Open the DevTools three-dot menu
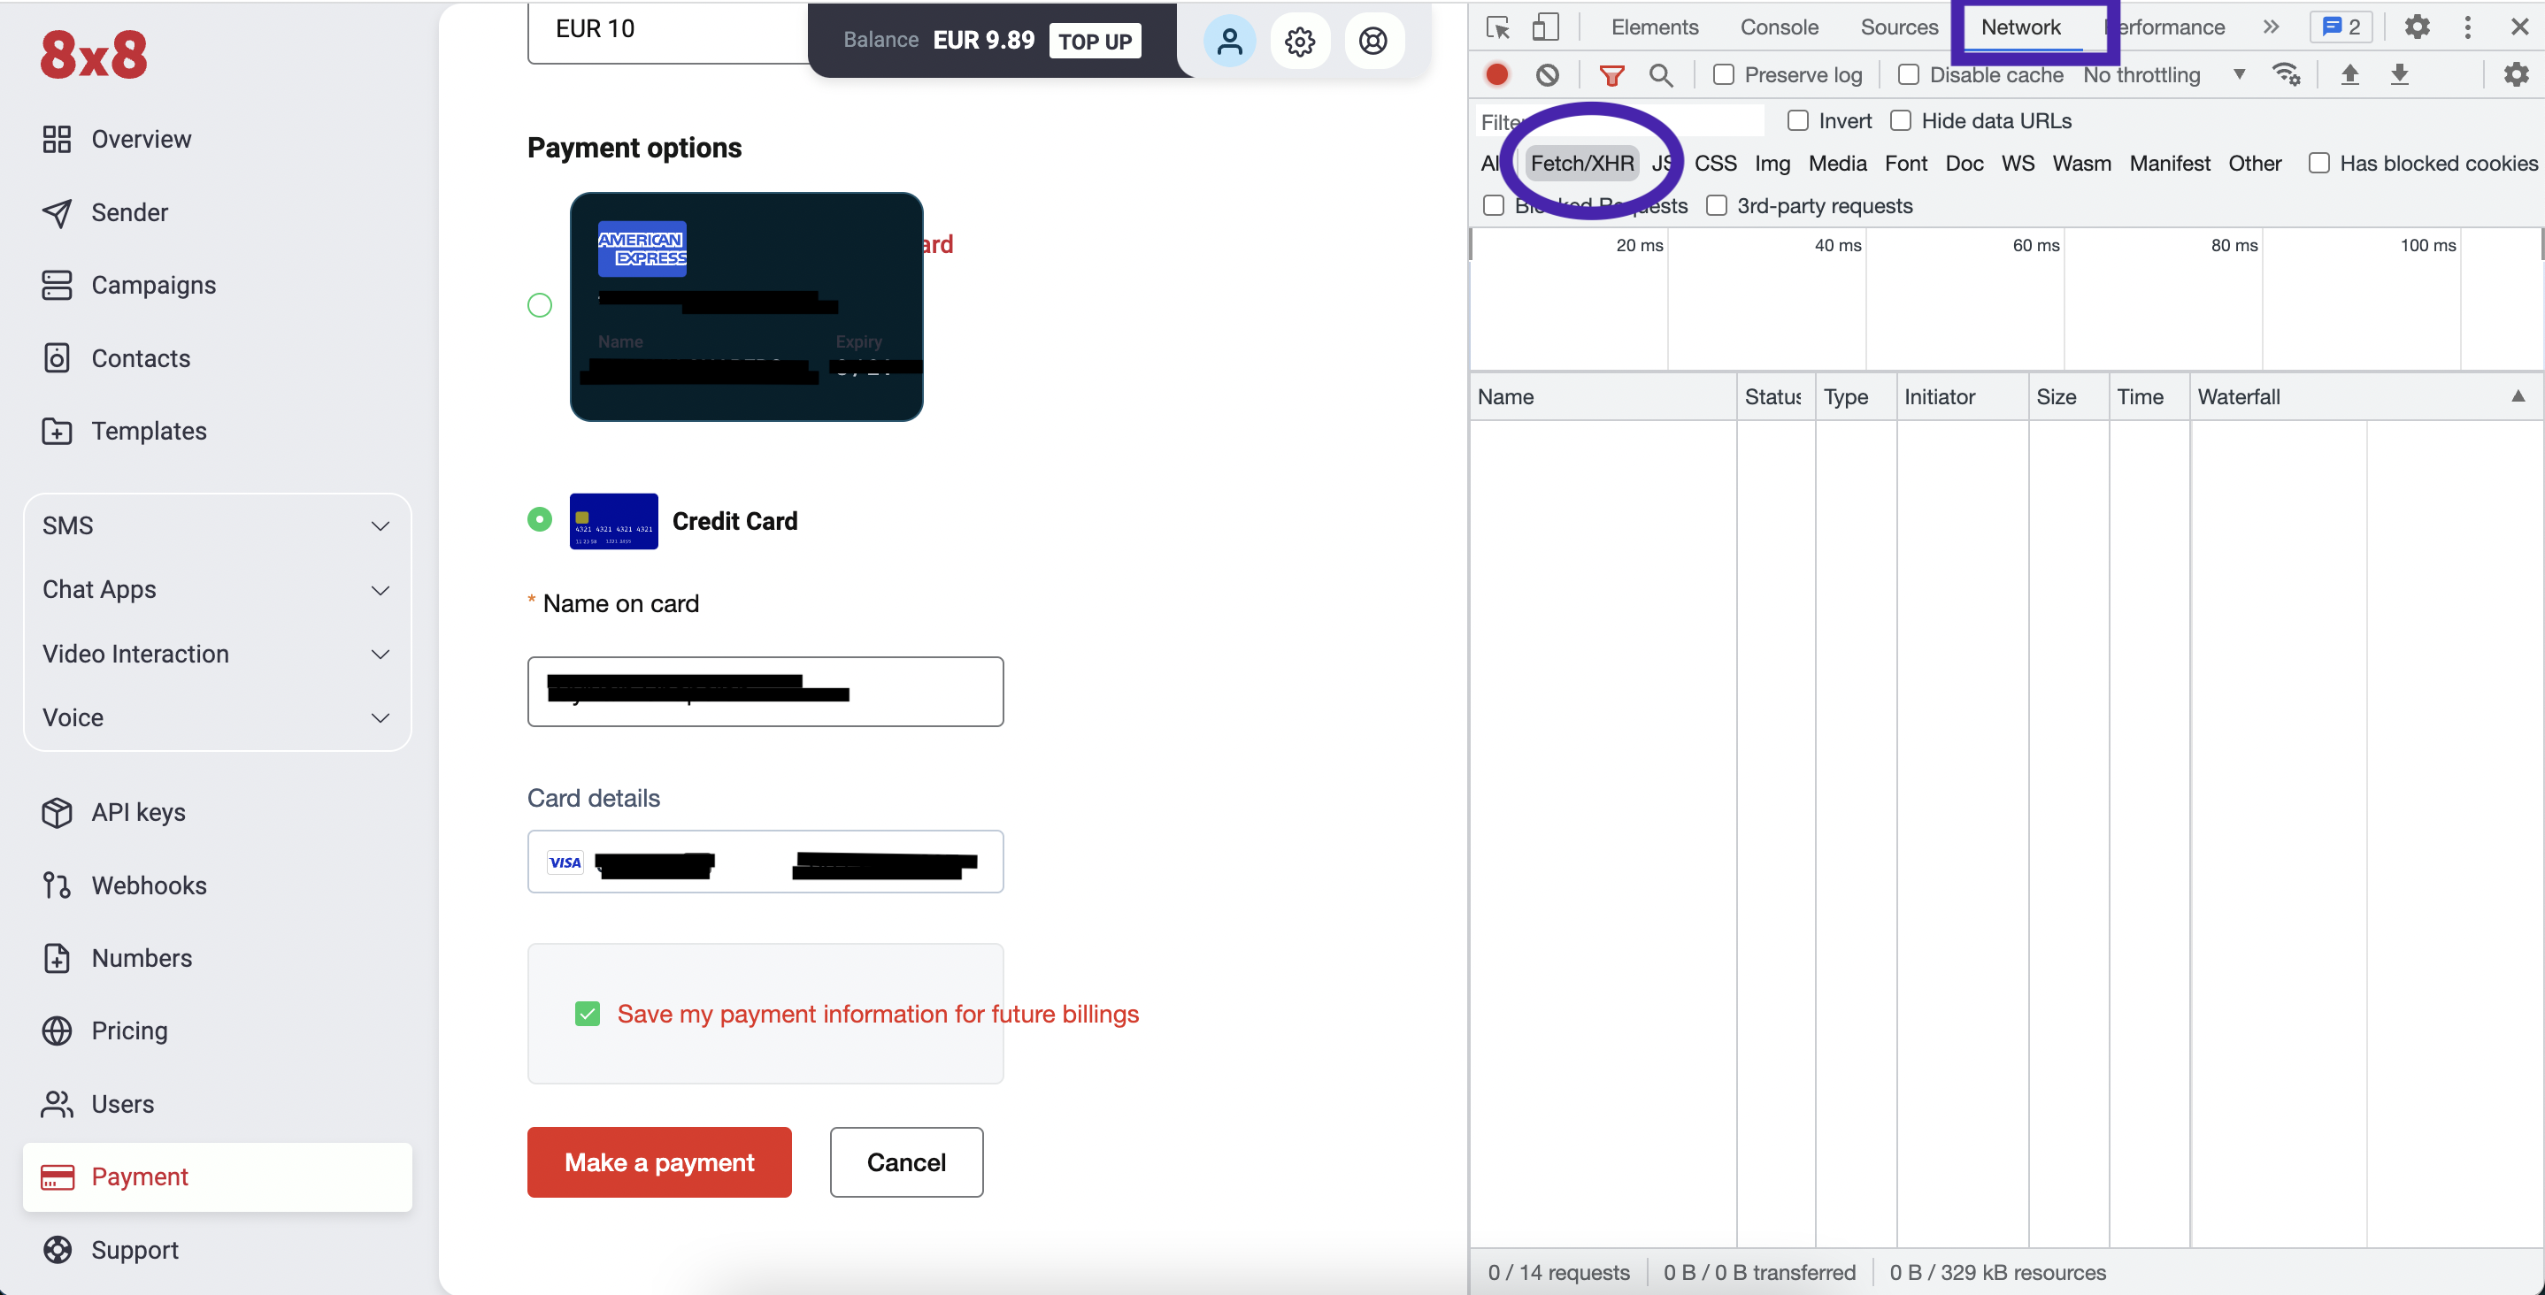The image size is (2545, 1295). [2467, 27]
